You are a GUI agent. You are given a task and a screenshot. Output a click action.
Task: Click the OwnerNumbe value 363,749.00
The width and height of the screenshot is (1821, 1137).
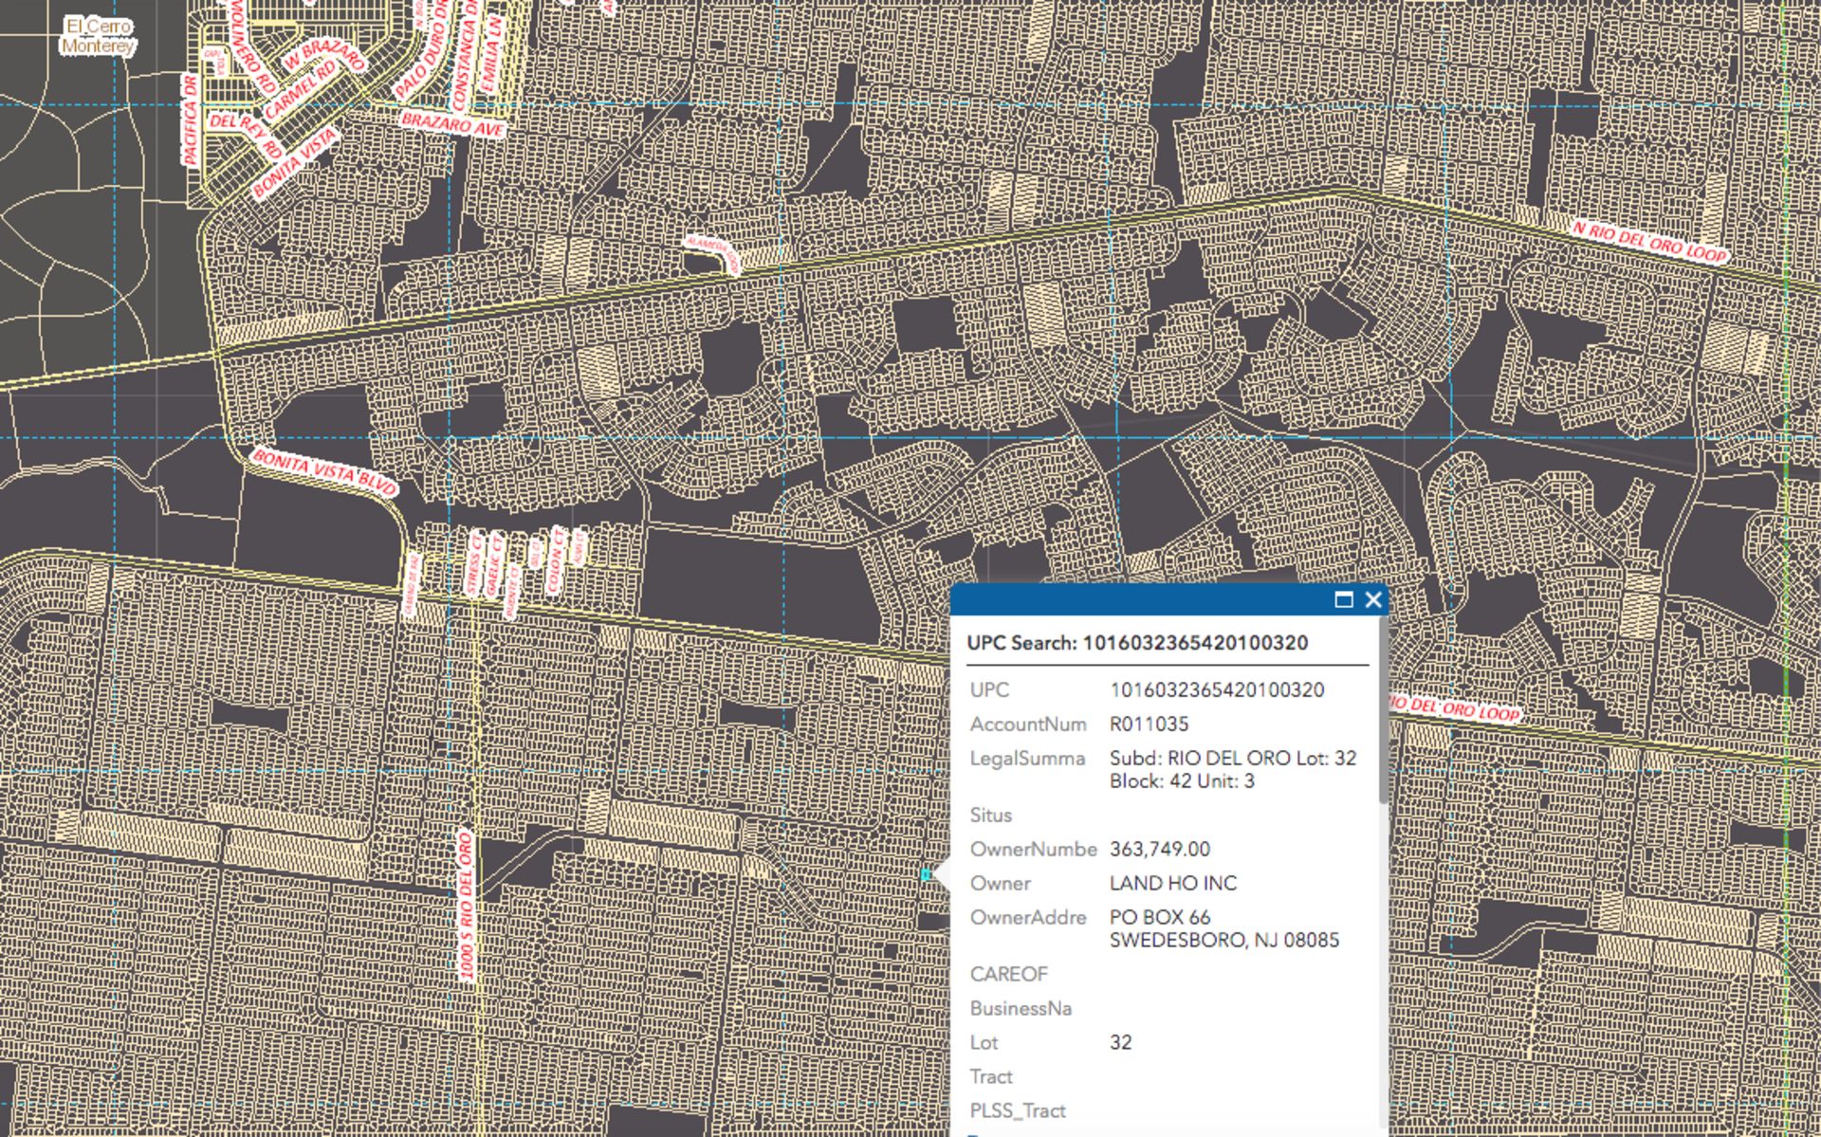[1159, 850]
